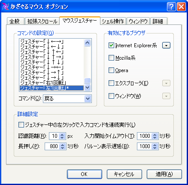Click the pinwheel app icon in title bar
188x185 pixels.
coord(6,7)
